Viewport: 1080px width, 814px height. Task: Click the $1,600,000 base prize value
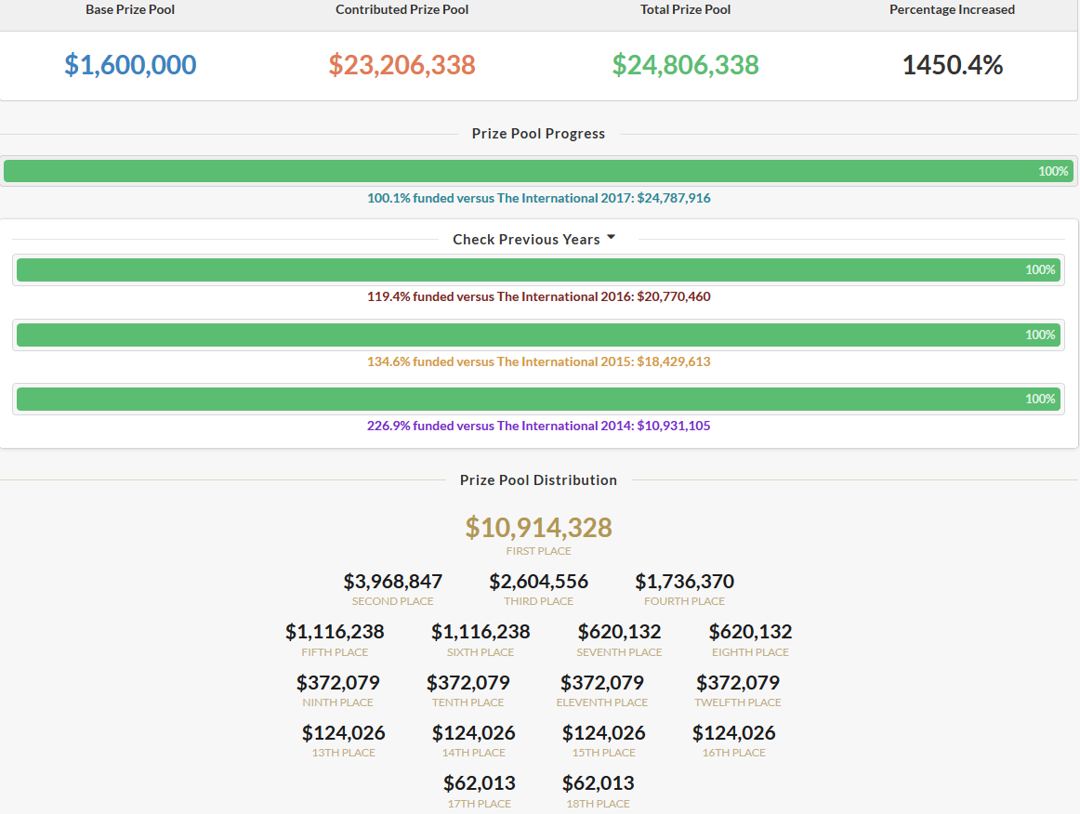pos(130,65)
